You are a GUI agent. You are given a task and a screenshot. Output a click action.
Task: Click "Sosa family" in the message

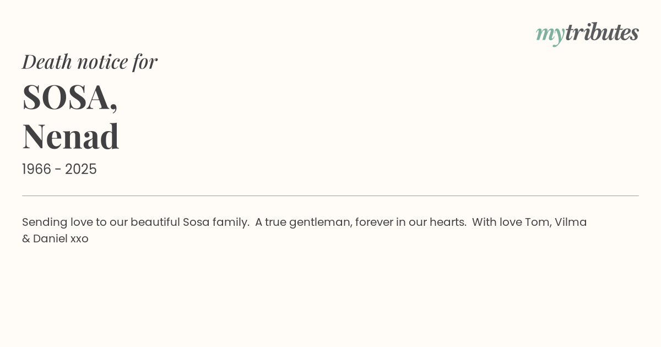click(215, 223)
